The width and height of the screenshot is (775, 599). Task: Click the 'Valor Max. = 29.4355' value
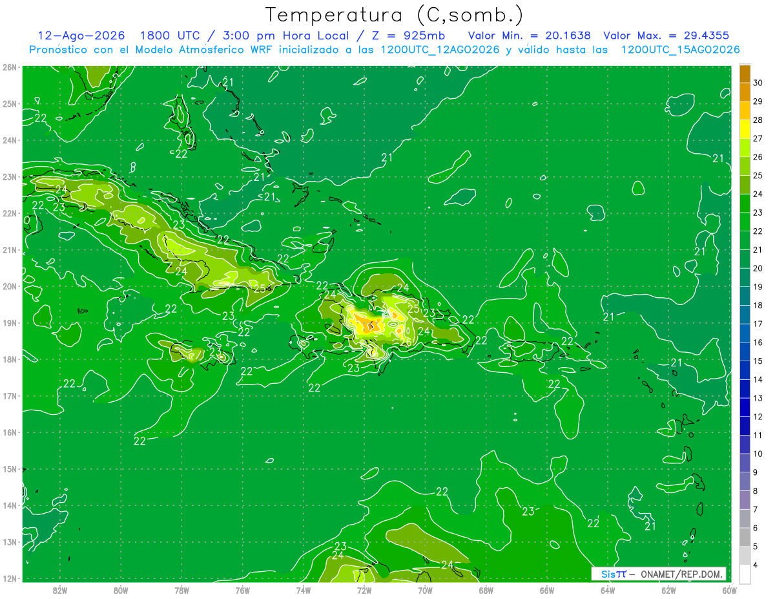pyautogui.click(x=666, y=36)
